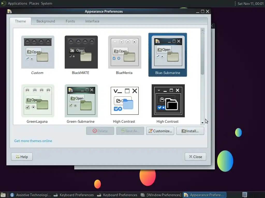Open the Get more themes online link
The width and height of the screenshot is (265, 198).
(x=33, y=141)
